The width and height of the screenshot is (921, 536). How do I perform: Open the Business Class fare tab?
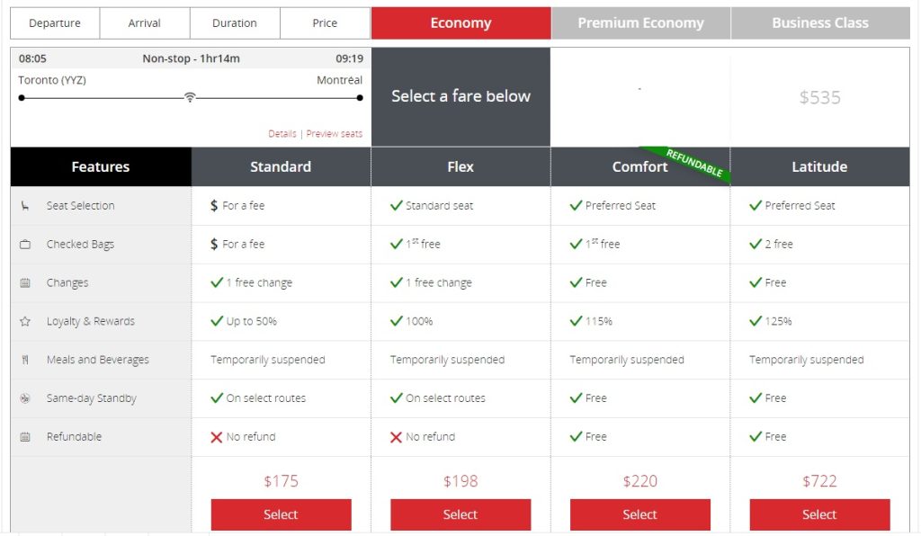tap(820, 23)
